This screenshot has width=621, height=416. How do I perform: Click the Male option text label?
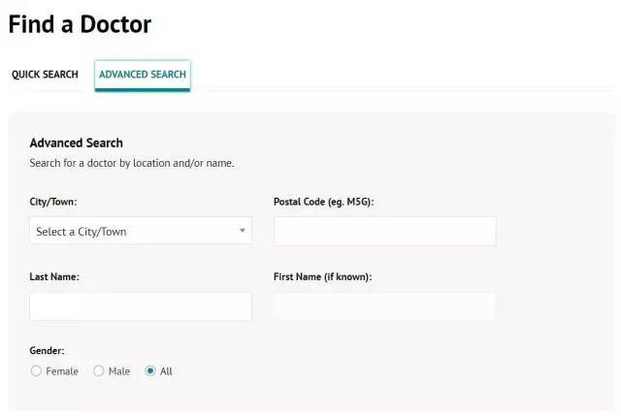click(119, 371)
